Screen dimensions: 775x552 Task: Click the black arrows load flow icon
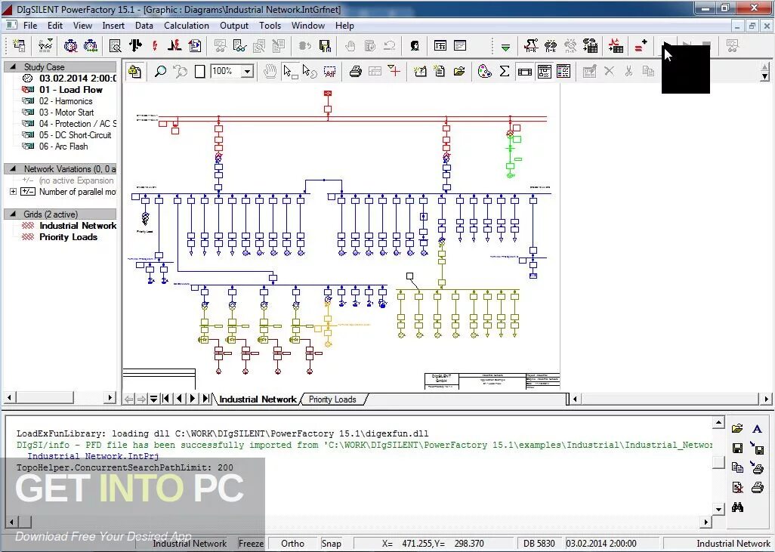(x=135, y=46)
